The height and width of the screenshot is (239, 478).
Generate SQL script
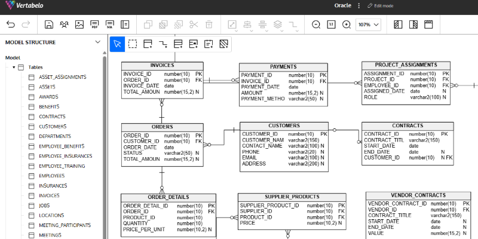click(110, 24)
